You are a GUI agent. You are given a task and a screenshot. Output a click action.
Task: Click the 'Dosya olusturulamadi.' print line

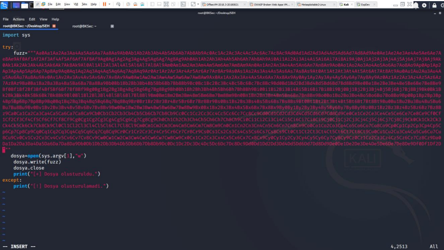pyautogui.click(x=61, y=186)
